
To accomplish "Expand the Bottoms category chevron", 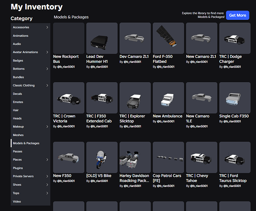I will [x=47, y=69].
